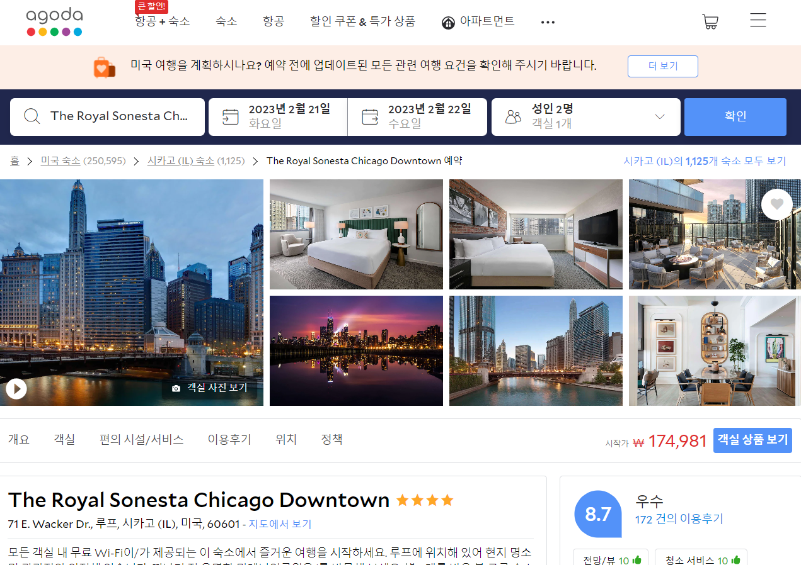Open the 172 건의 이용후기 link
Image resolution: width=801 pixels, height=565 pixels.
click(x=679, y=519)
